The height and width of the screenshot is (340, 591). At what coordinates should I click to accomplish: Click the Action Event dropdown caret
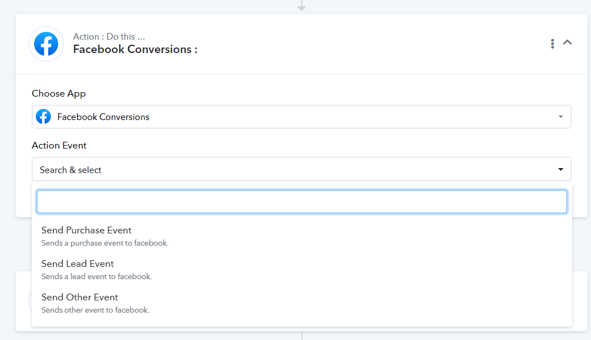(x=560, y=169)
